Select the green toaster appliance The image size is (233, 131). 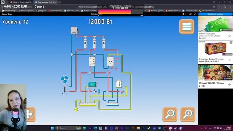(x=92, y=84)
